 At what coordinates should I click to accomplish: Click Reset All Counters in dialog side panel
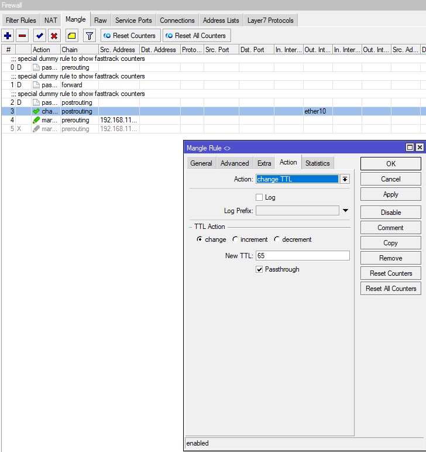[390, 289]
